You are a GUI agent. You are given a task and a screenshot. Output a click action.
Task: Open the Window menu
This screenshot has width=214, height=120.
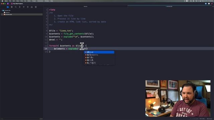pos(47,1)
